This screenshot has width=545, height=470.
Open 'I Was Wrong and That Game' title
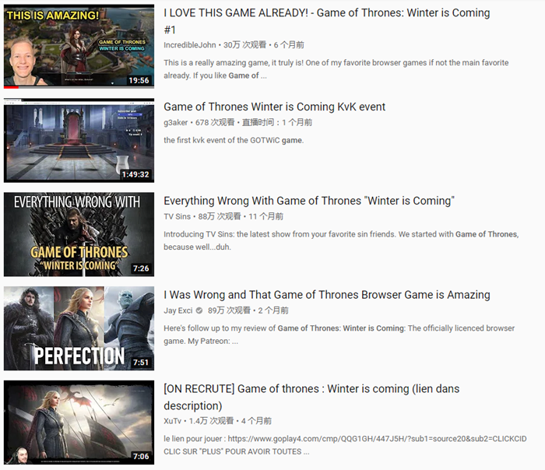click(x=327, y=295)
